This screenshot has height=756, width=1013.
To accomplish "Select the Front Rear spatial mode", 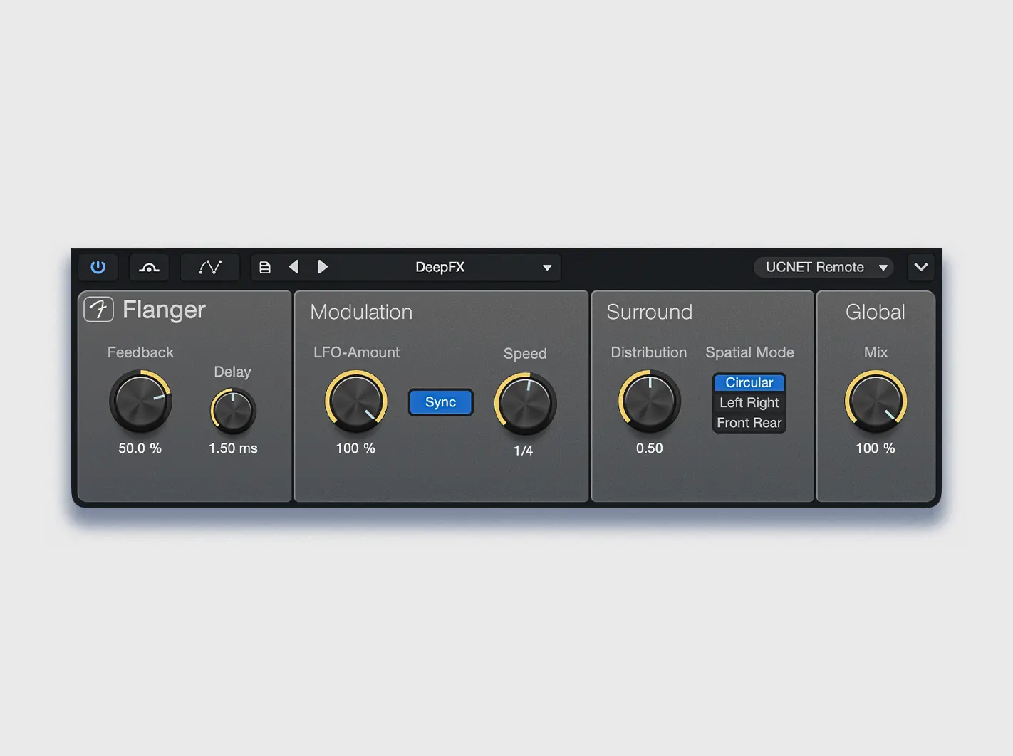I will tap(749, 422).
